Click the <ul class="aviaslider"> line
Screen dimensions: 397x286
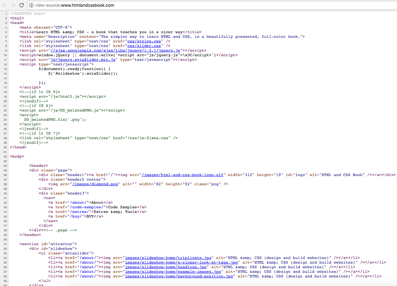66,253
